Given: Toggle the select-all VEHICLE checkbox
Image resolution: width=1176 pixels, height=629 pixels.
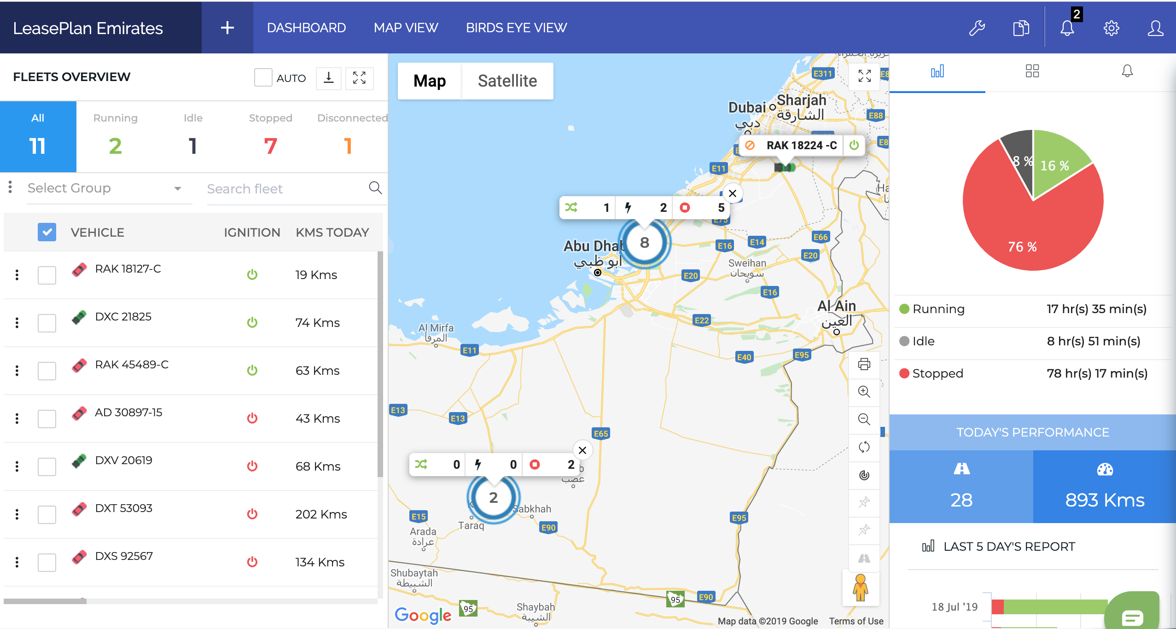Looking at the screenshot, I should pos(47,232).
